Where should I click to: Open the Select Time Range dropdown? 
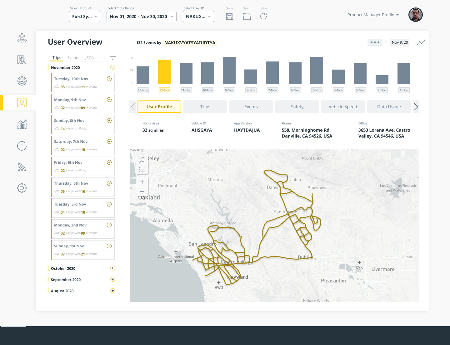point(142,17)
